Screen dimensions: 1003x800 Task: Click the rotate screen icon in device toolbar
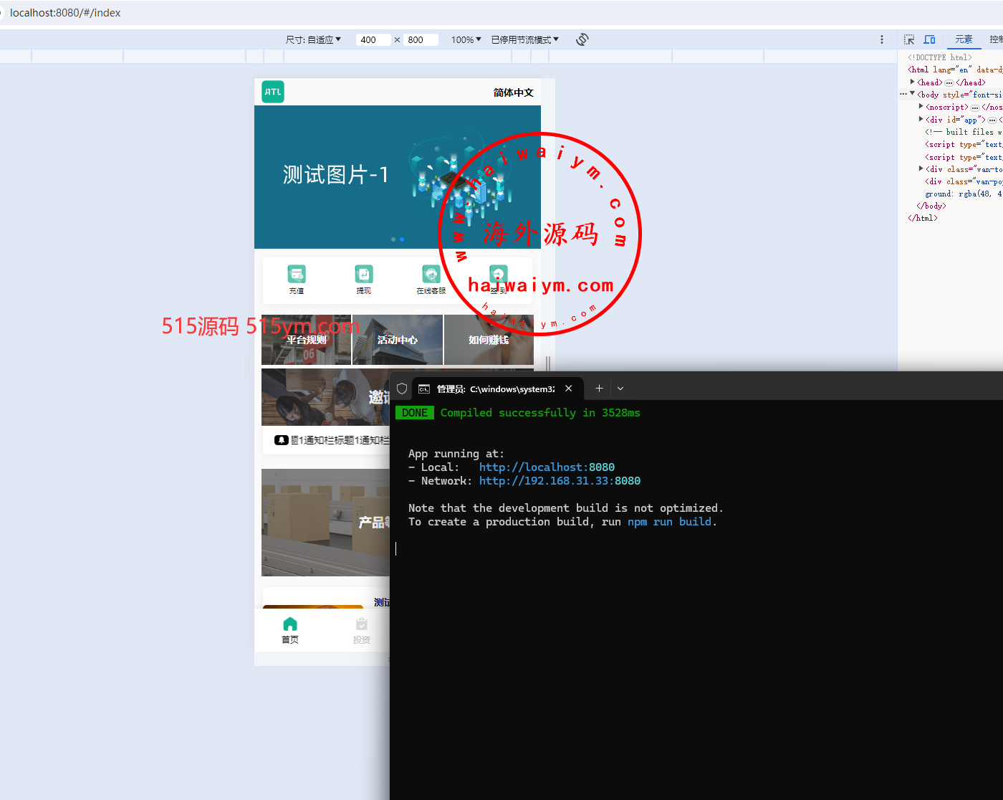[582, 39]
